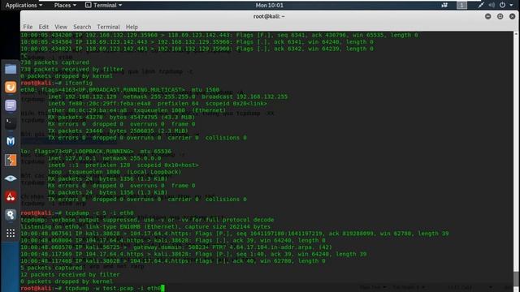The image size is (520, 292).
Task: Click the eth0 flags=4163 line
Action: (119, 90)
